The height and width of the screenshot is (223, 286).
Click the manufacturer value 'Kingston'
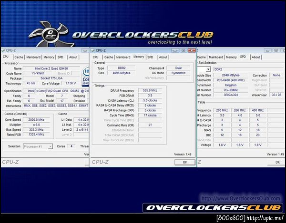click(x=231, y=85)
